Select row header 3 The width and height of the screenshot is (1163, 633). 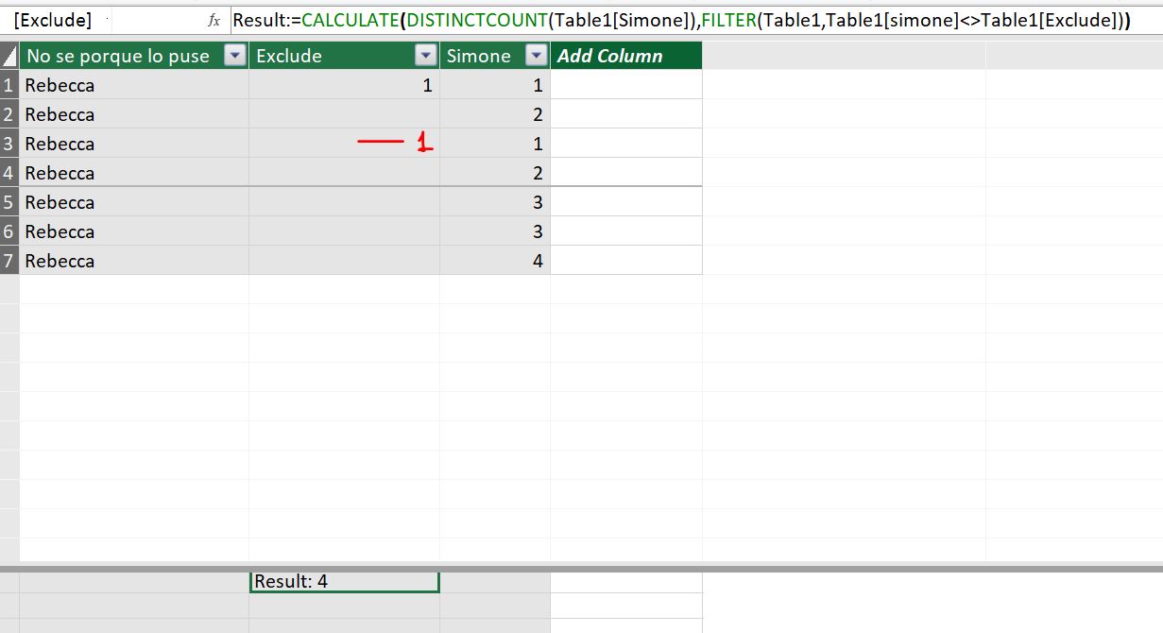[x=9, y=144]
